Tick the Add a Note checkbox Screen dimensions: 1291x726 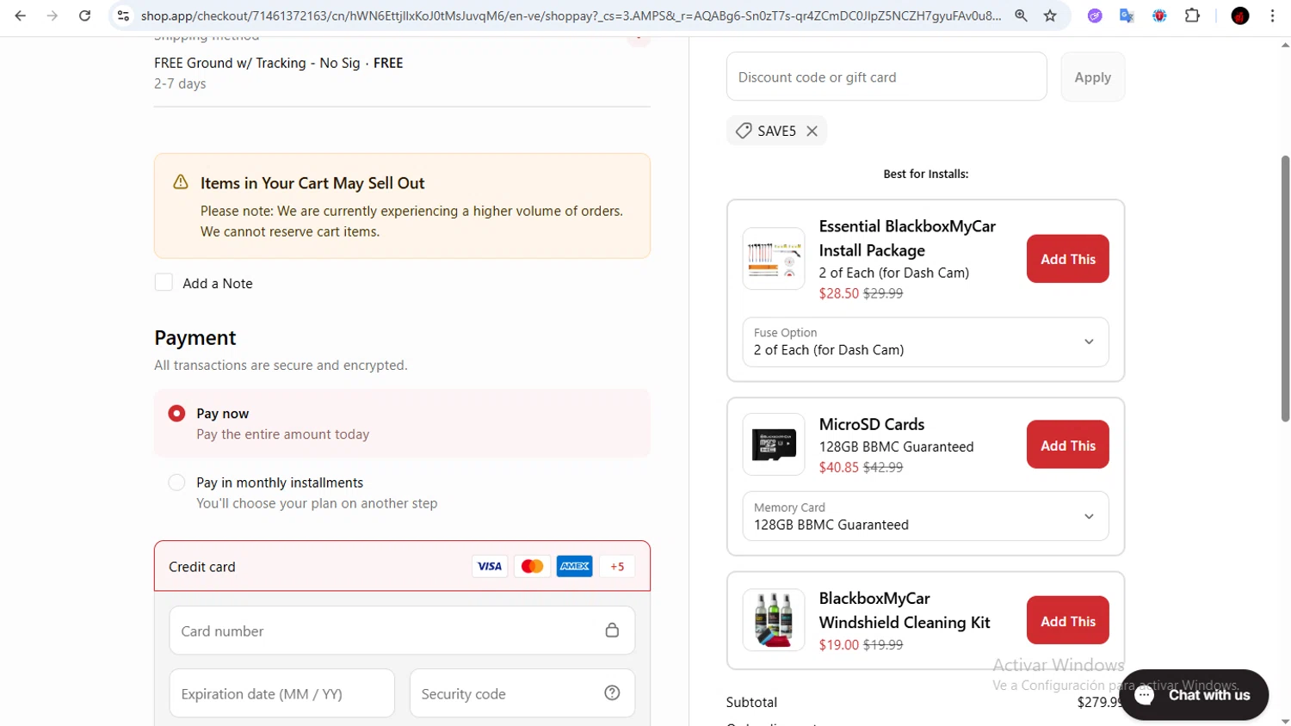click(164, 282)
